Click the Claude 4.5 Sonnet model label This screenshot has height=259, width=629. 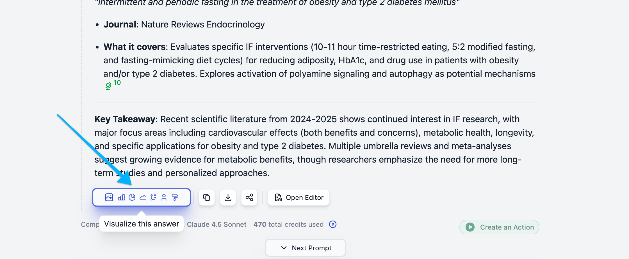click(216, 224)
